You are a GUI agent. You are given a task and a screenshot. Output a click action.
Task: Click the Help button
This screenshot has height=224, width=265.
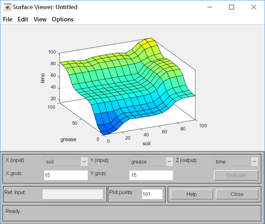pyautogui.click(x=192, y=194)
